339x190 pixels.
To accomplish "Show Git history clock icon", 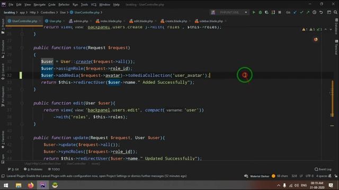I will pos(314,13).
